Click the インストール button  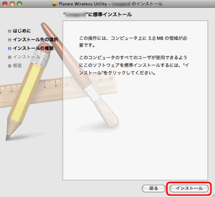coord(189,188)
